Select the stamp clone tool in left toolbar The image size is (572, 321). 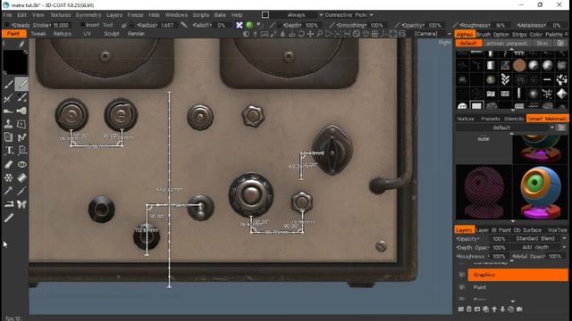8,124
